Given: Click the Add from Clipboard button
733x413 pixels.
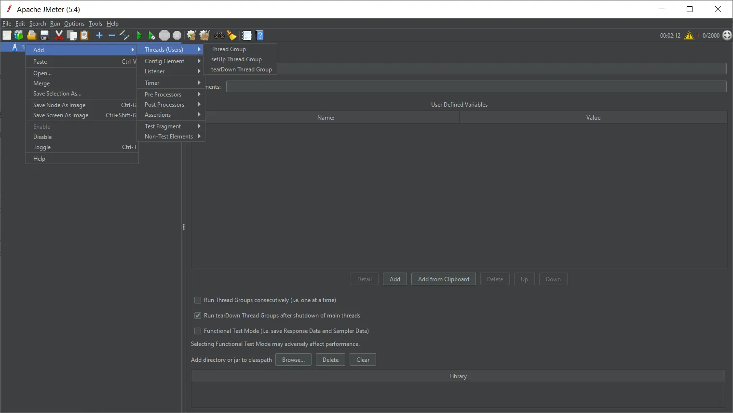Looking at the screenshot, I should pos(444,279).
